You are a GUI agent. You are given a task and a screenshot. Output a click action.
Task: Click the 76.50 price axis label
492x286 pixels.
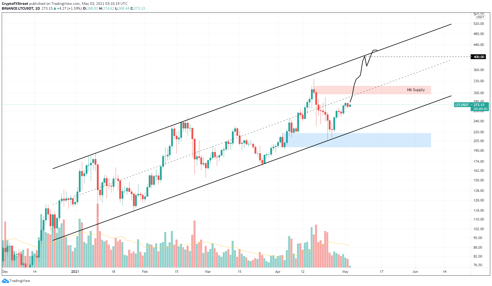[478, 265]
